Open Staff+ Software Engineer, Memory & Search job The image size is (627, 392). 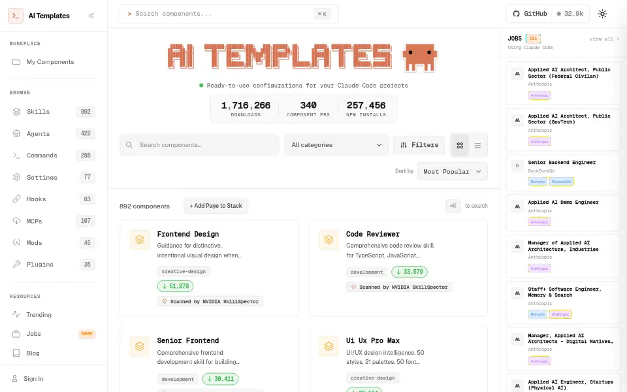(564, 302)
